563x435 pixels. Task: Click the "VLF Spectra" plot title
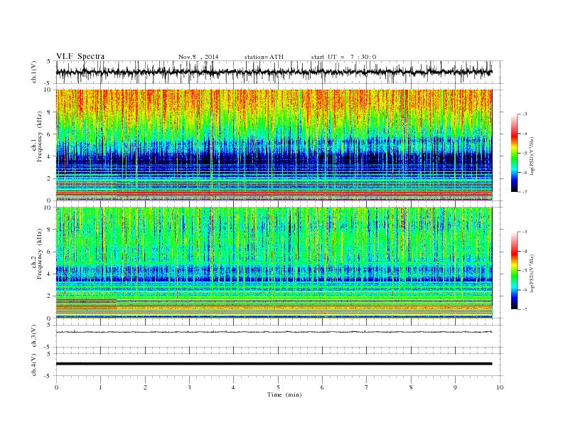point(80,56)
